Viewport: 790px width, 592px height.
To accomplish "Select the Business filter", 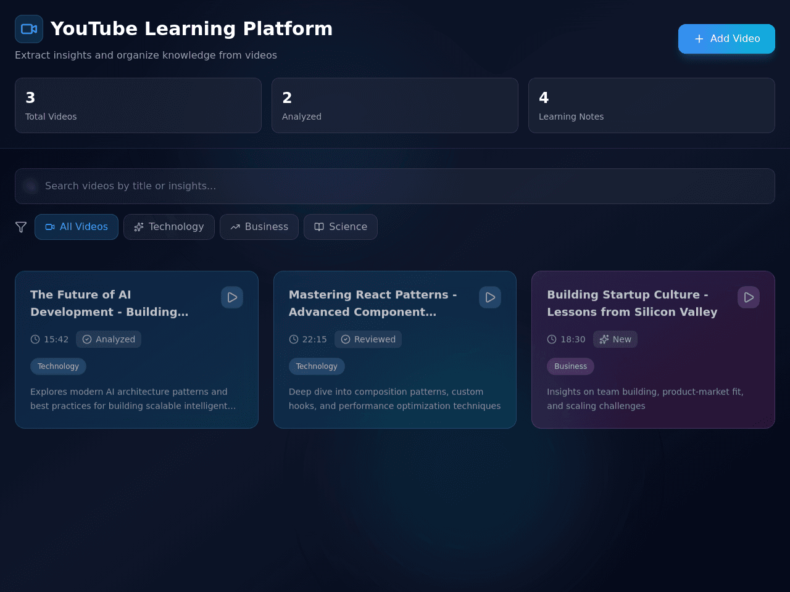I will tap(259, 227).
